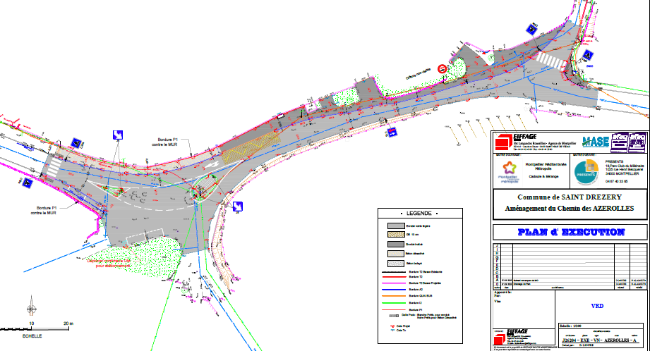
Task: Click the green roundabout central island
Action: (x=204, y=187)
